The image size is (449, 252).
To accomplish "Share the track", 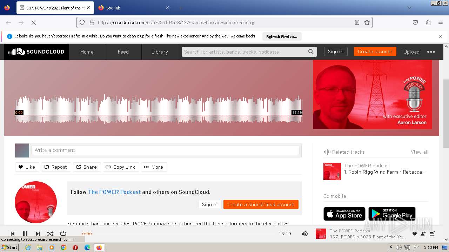I will (x=87, y=167).
